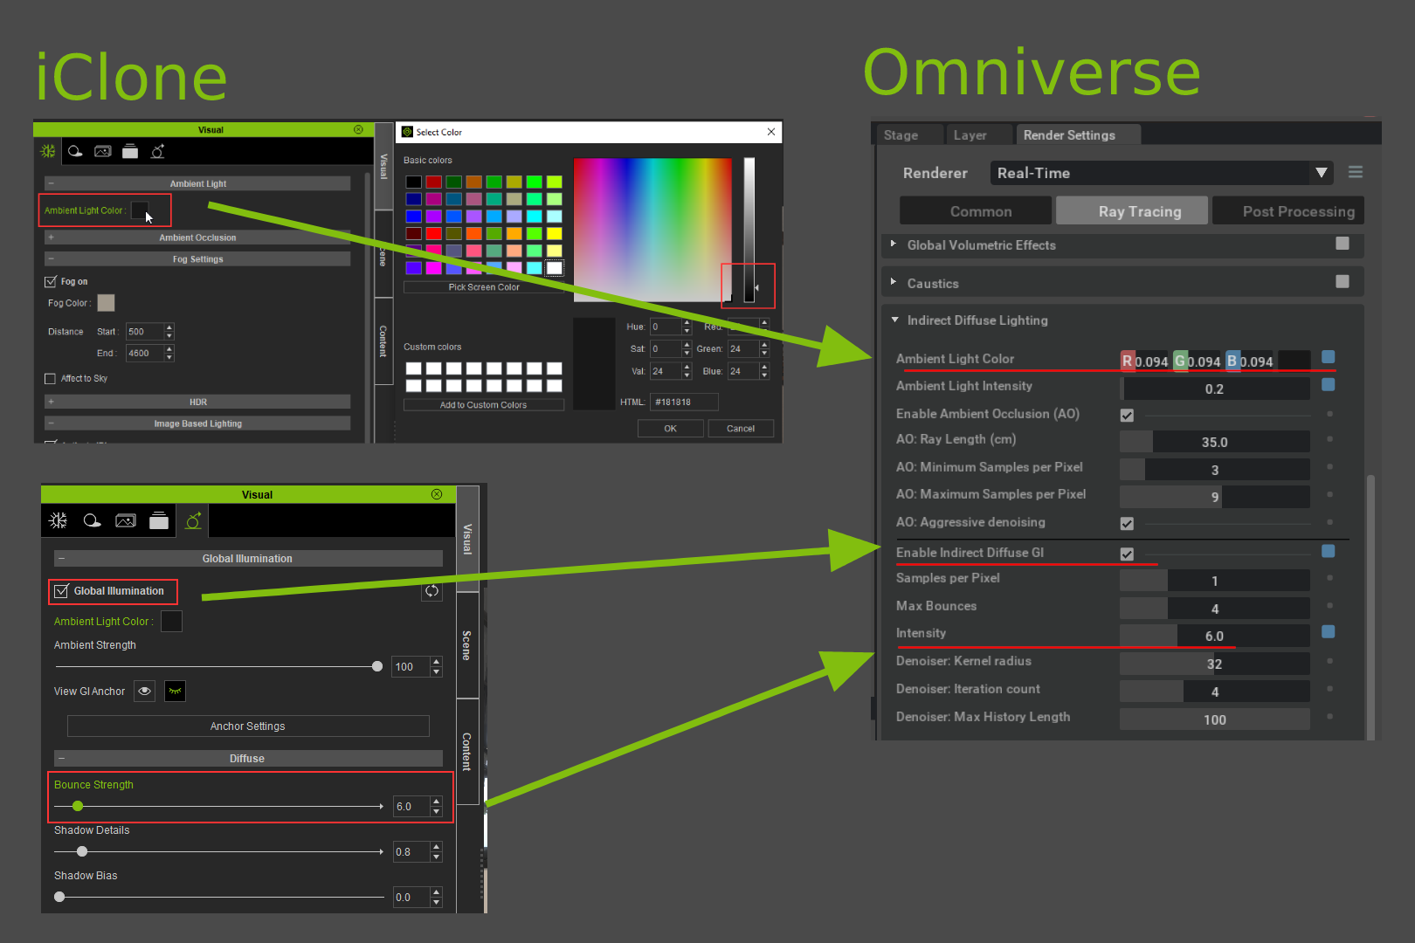The height and width of the screenshot is (943, 1415).
Task: Click the blue reset square beside Intensity
Action: point(1329,631)
